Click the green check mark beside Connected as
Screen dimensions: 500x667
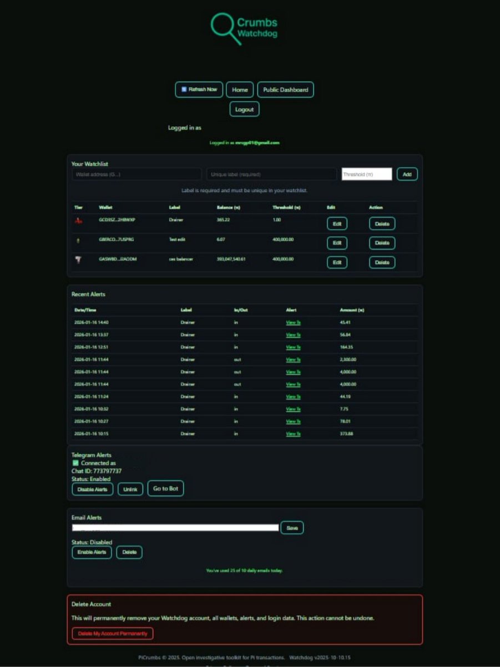point(75,463)
